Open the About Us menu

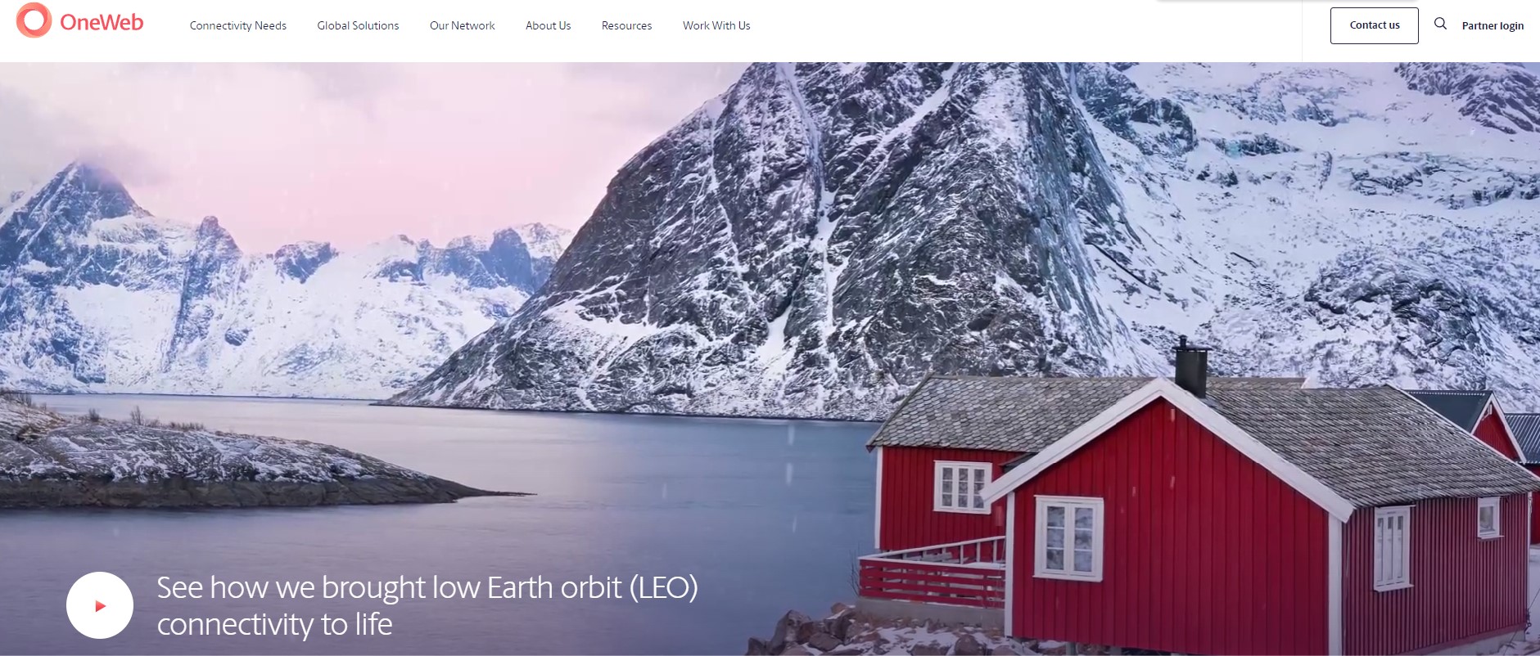point(549,25)
